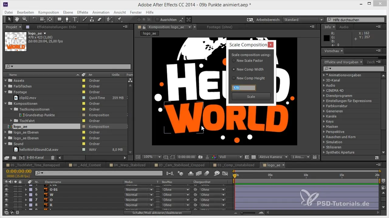Enable motion blur icon in timeline
The image size is (389, 218).
(x=207, y=173)
